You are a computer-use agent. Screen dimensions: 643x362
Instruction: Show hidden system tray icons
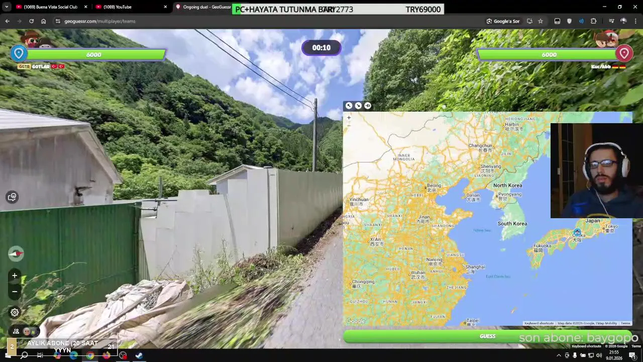pyautogui.click(x=559, y=355)
